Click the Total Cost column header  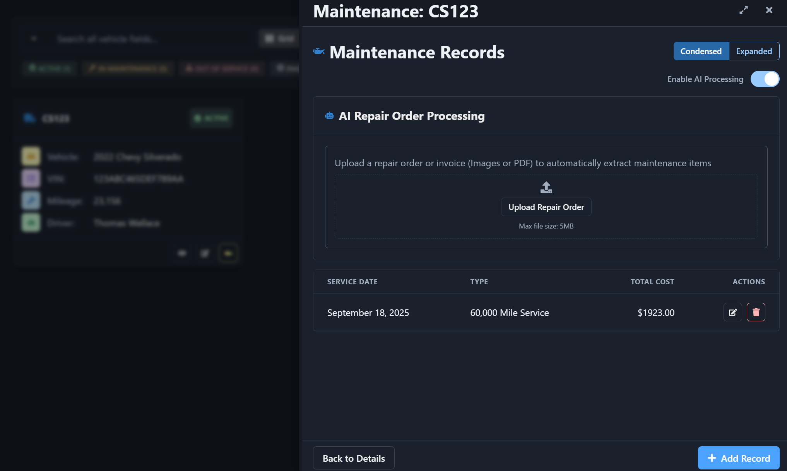652,282
